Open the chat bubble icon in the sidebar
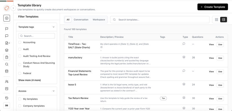This screenshot has width=232, height=111. coord(7,36)
